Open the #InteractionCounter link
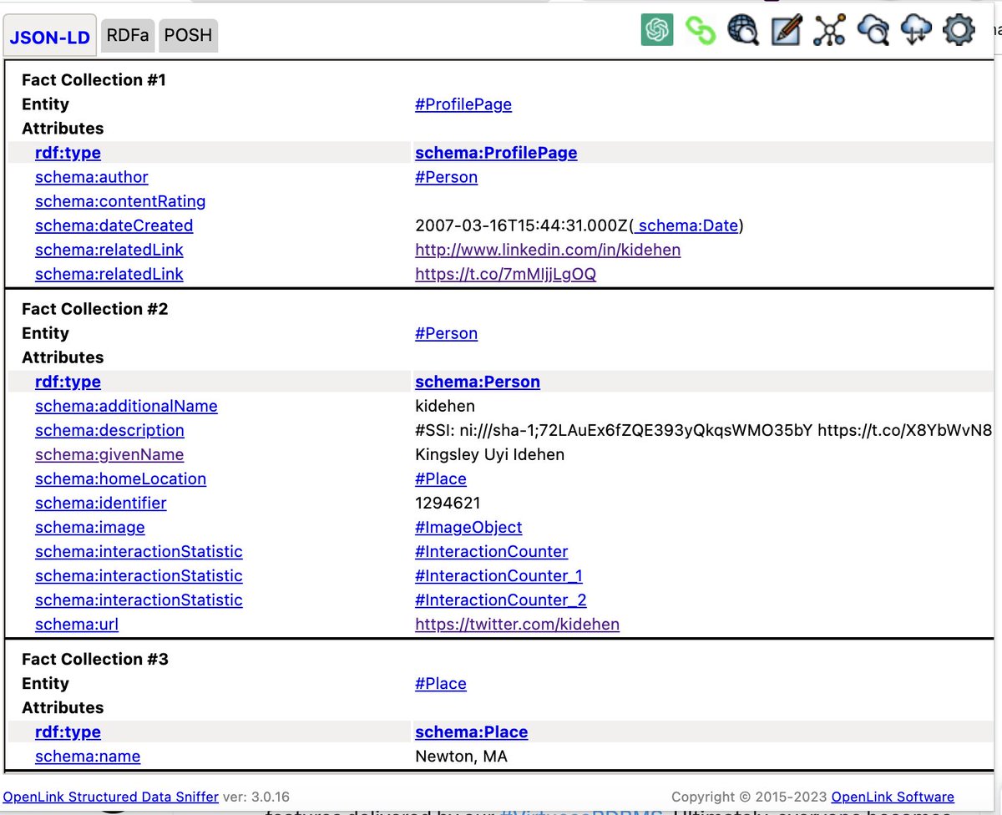Viewport: 1002px width, 815px height. coord(491,551)
